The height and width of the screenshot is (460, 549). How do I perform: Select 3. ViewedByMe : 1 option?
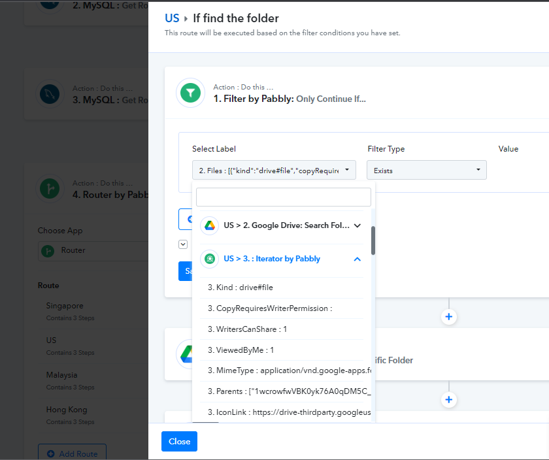tap(282, 350)
